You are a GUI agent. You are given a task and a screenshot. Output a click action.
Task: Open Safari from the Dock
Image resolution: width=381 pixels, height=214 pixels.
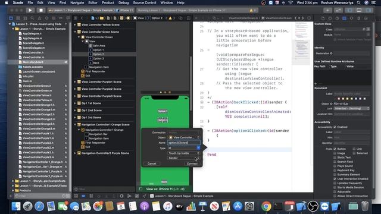(39, 206)
